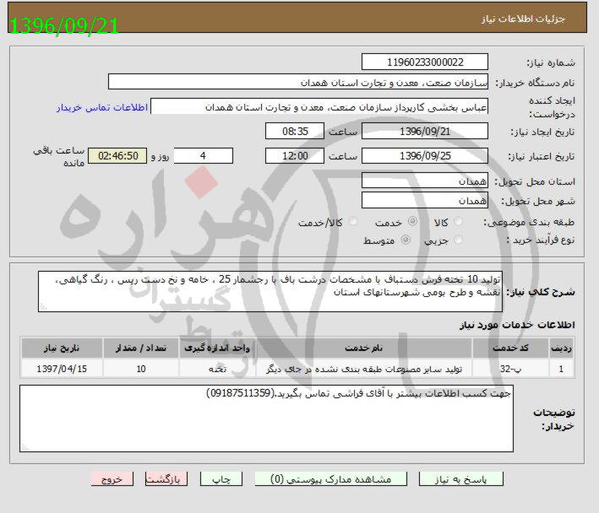Screen dimensions: 599x513
Task: Click the چاپ print button
Action: tap(221, 478)
